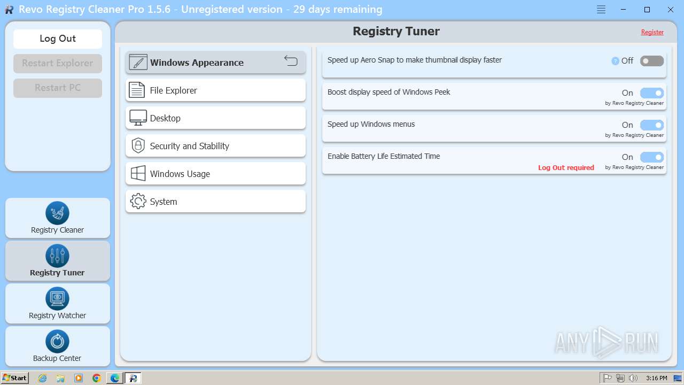Click the Log Out button
684x385 pixels.
point(58,38)
